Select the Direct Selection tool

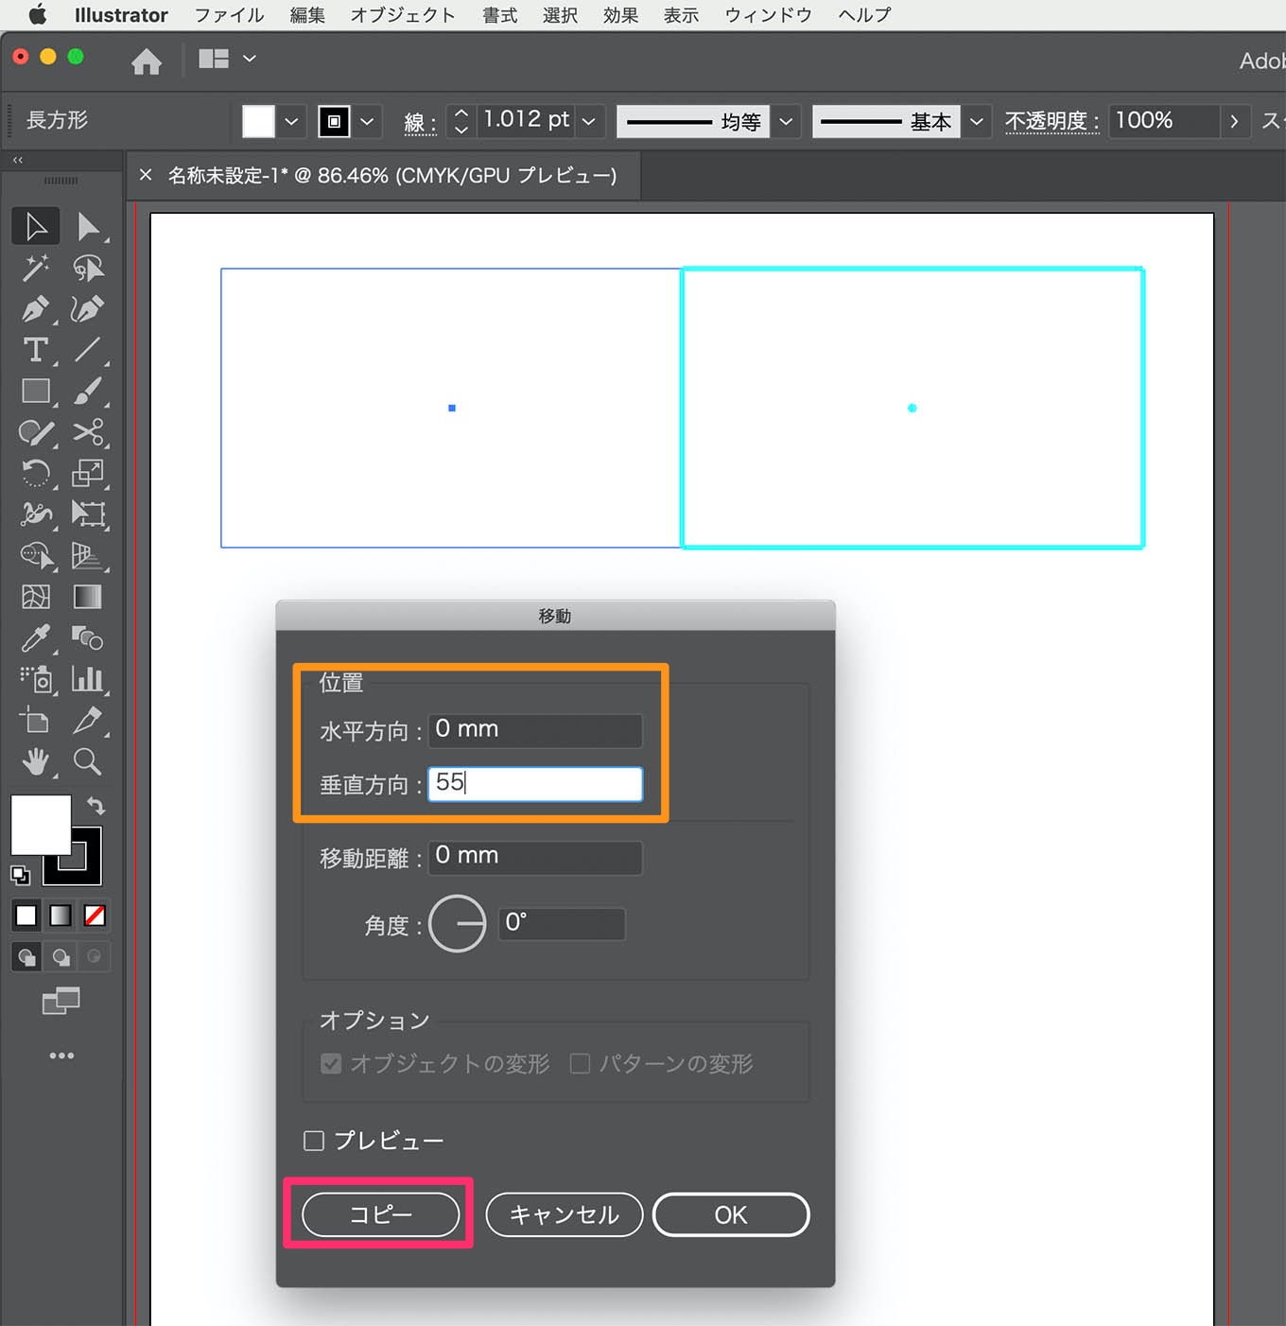(x=88, y=227)
